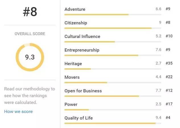Open the How we score link
This screenshot has width=180, height=128.
pos(18,112)
